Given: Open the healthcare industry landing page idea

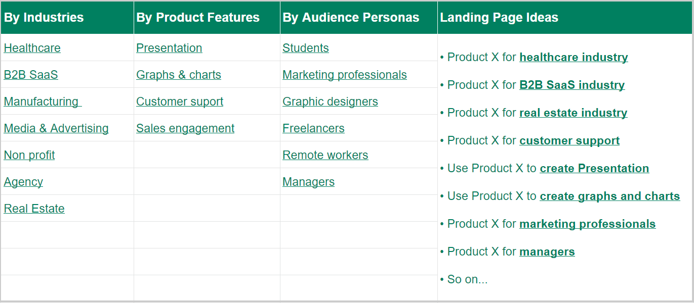Looking at the screenshot, I should (574, 57).
